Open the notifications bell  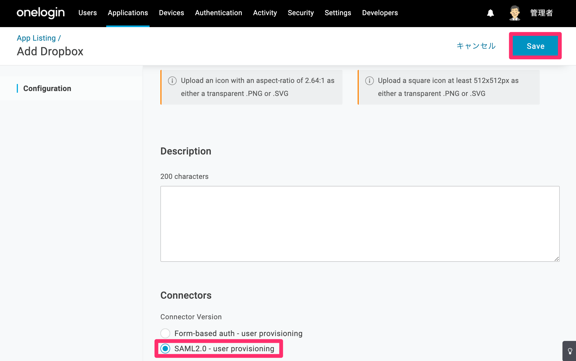[490, 13]
